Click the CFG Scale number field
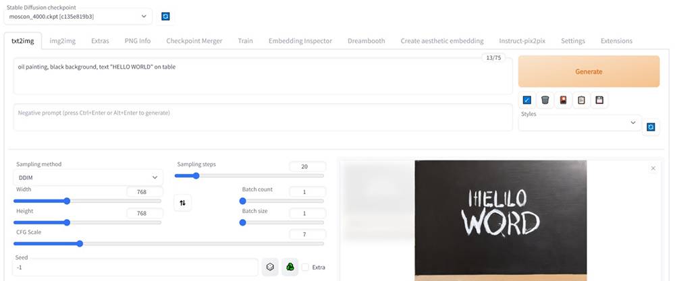Screen dimensions: 675x281 click(x=307, y=235)
